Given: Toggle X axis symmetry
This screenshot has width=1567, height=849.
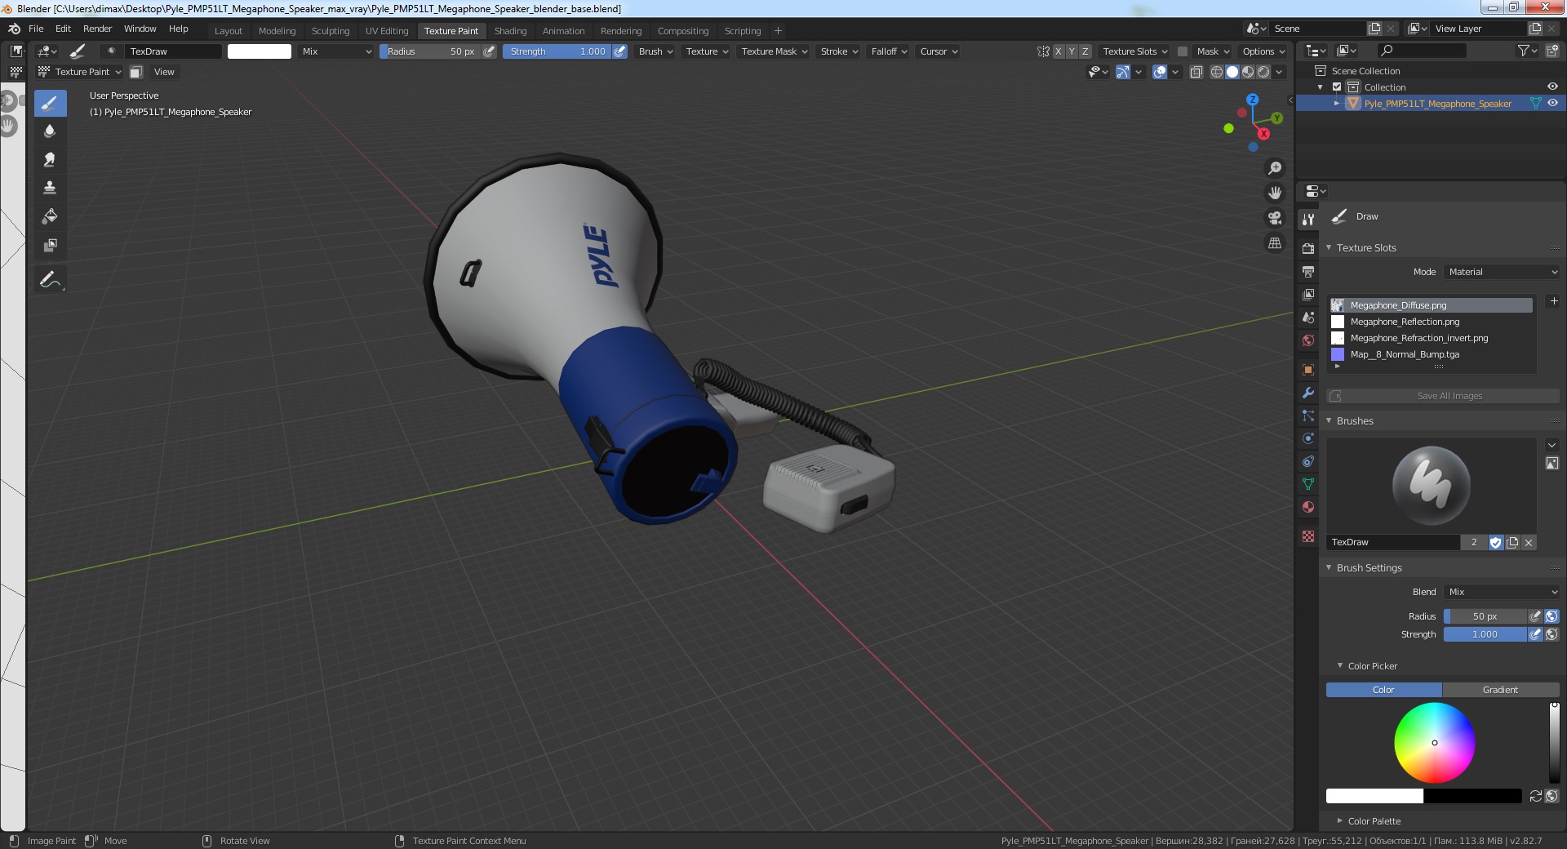Looking at the screenshot, I should (x=1058, y=51).
